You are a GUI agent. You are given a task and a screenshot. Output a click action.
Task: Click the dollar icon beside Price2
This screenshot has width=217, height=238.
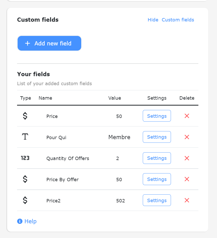pyautogui.click(x=25, y=200)
